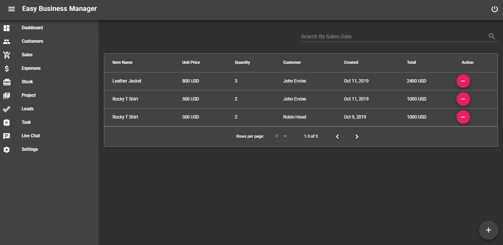Open the navigation hamburger menu
Screen dimensions: 503x245
tap(11, 9)
